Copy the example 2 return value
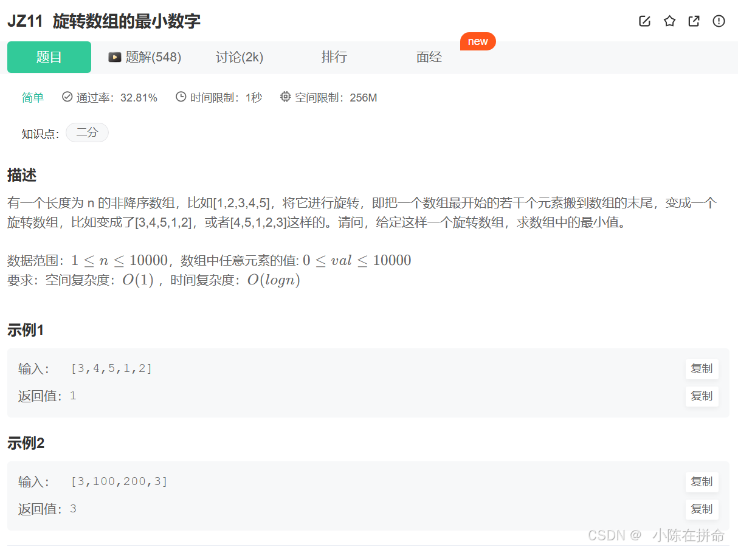The height and width of the screenshot is (547, 738). click(x=702, y=509)
